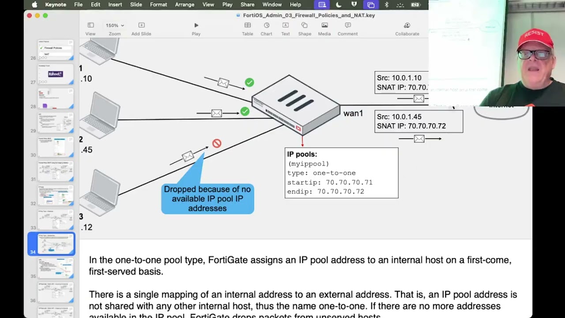Click the Add Slide button
565x318 pixels.
[141, 29]
